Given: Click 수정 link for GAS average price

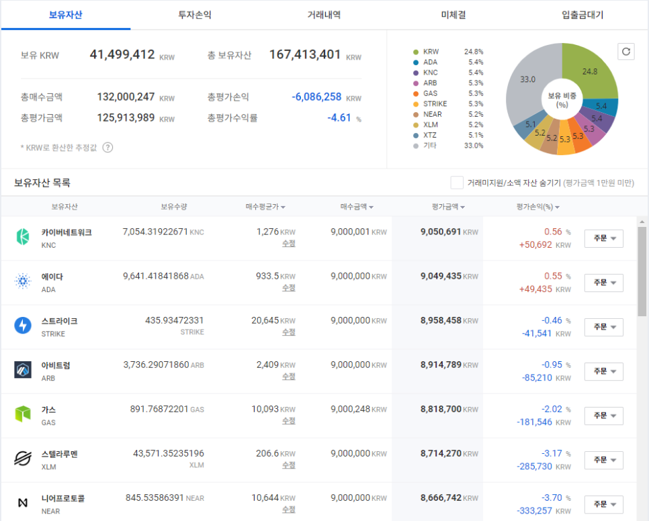Looking at the screenshot, I should [x=288, y=420].
